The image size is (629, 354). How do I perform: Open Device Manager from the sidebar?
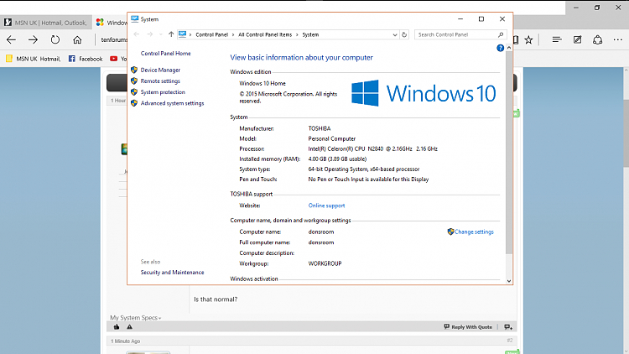[160, 70]
